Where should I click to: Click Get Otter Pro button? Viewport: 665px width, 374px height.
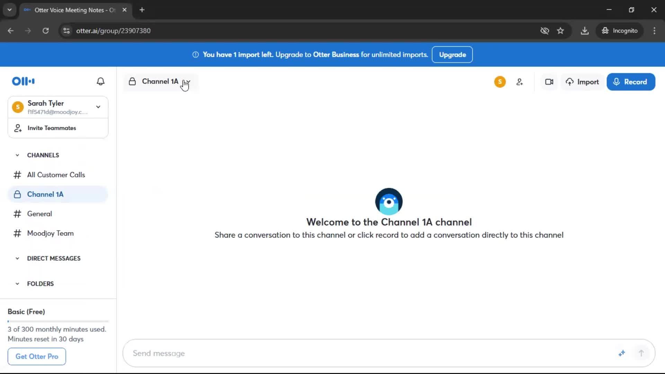[37, 356]
